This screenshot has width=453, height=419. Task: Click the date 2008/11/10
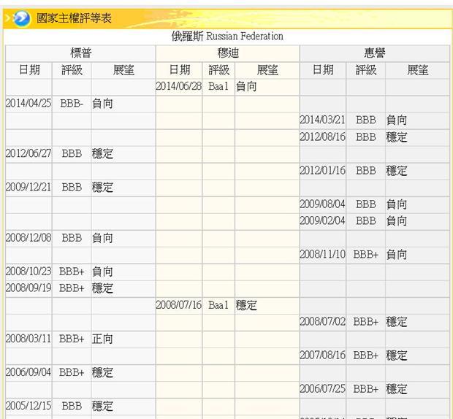coord(322,255)
